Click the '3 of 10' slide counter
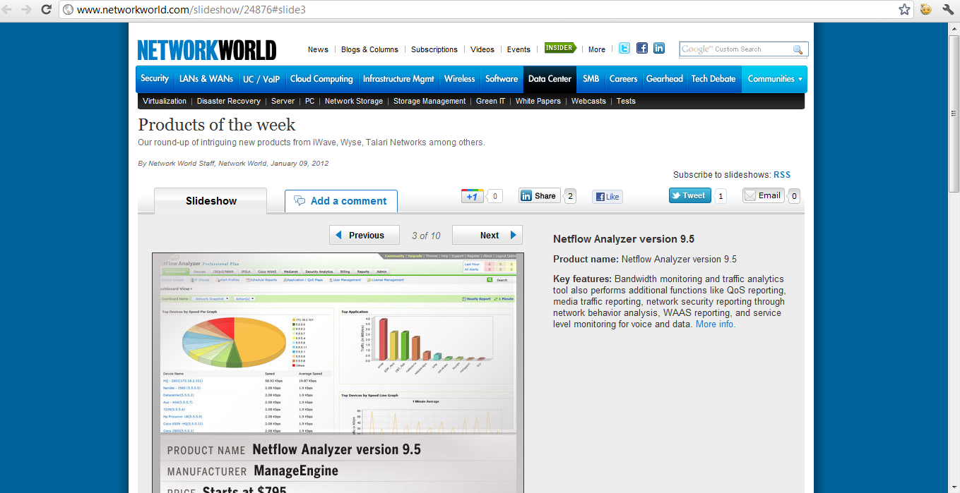 426,236
